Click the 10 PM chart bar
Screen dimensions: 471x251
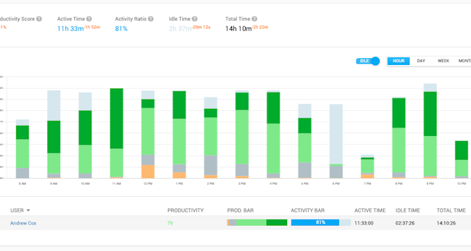point(462,160)
